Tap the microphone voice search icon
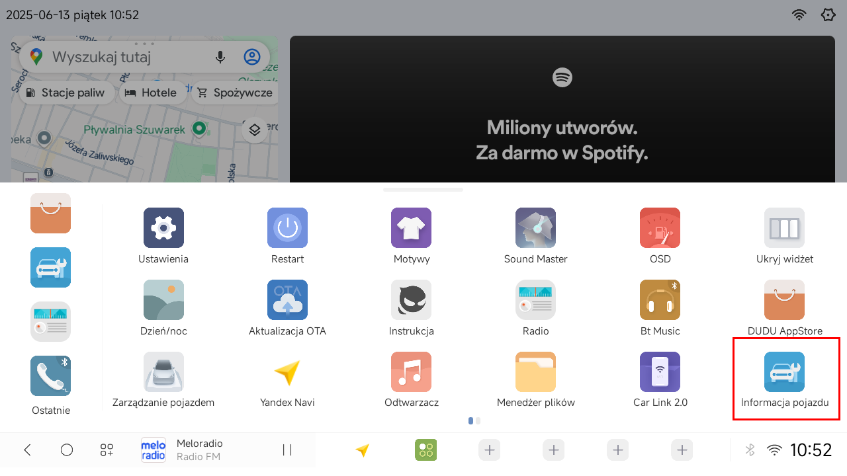Image resolution: width=847 pixels, height=476 pixels. pos(220,57)
